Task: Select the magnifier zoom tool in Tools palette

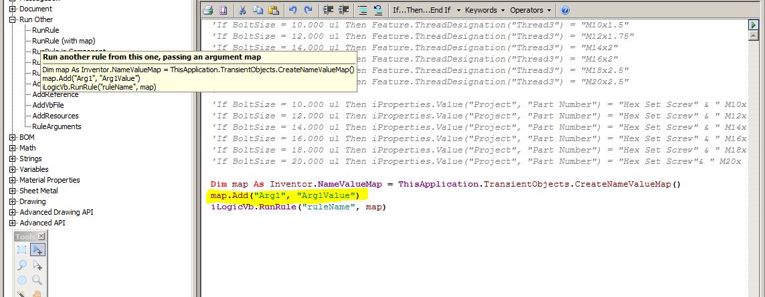Action: click(37, 280)
